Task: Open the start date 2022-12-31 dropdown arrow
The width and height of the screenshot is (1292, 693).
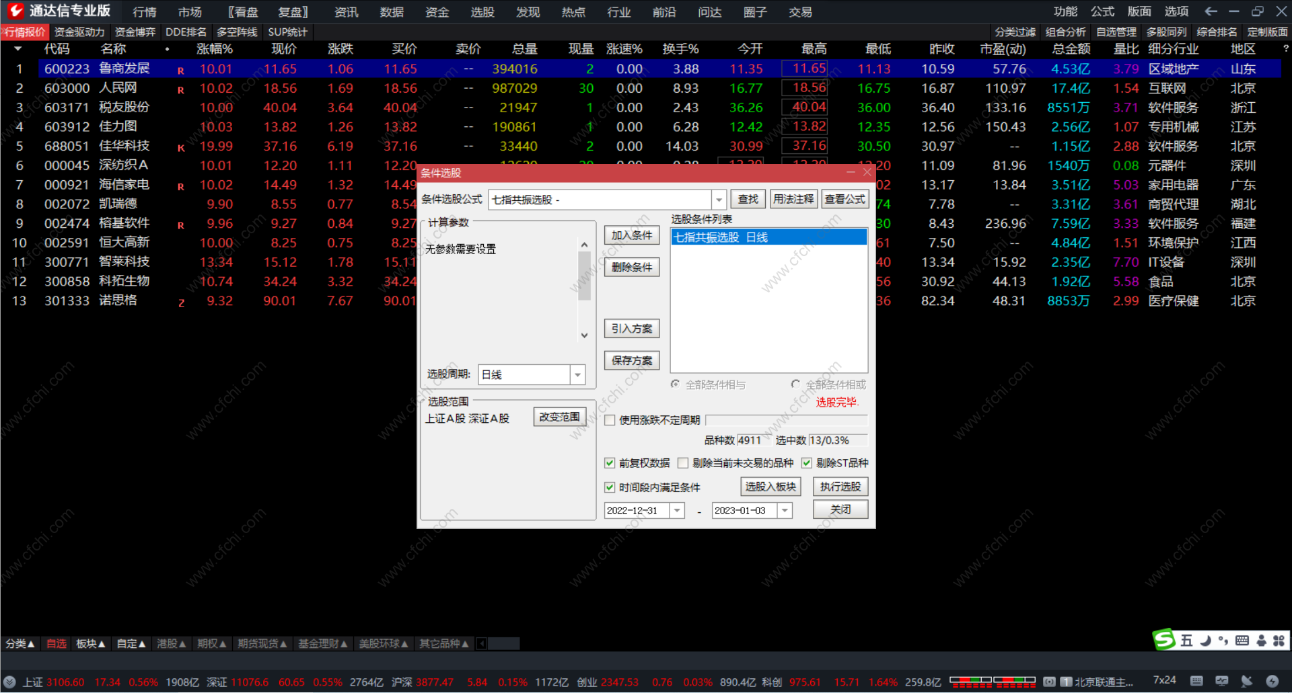Action: click(x=677, y=511)
